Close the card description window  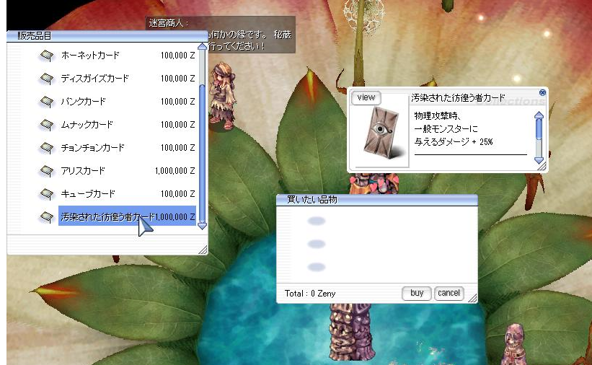tap(542, 92)
